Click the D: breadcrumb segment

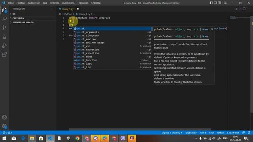click(x=60, y=14)
